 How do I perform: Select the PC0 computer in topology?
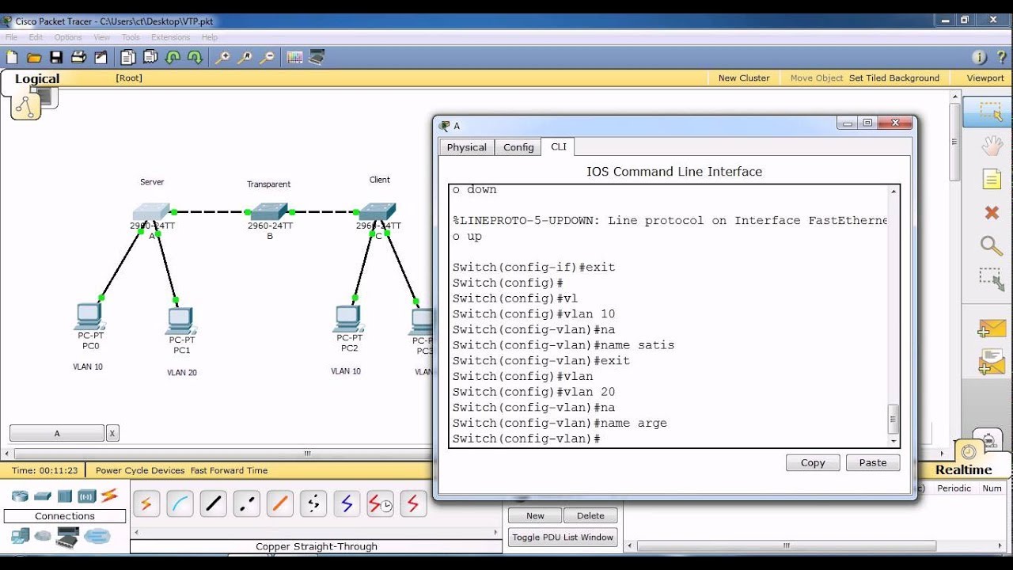coord(89,317)
